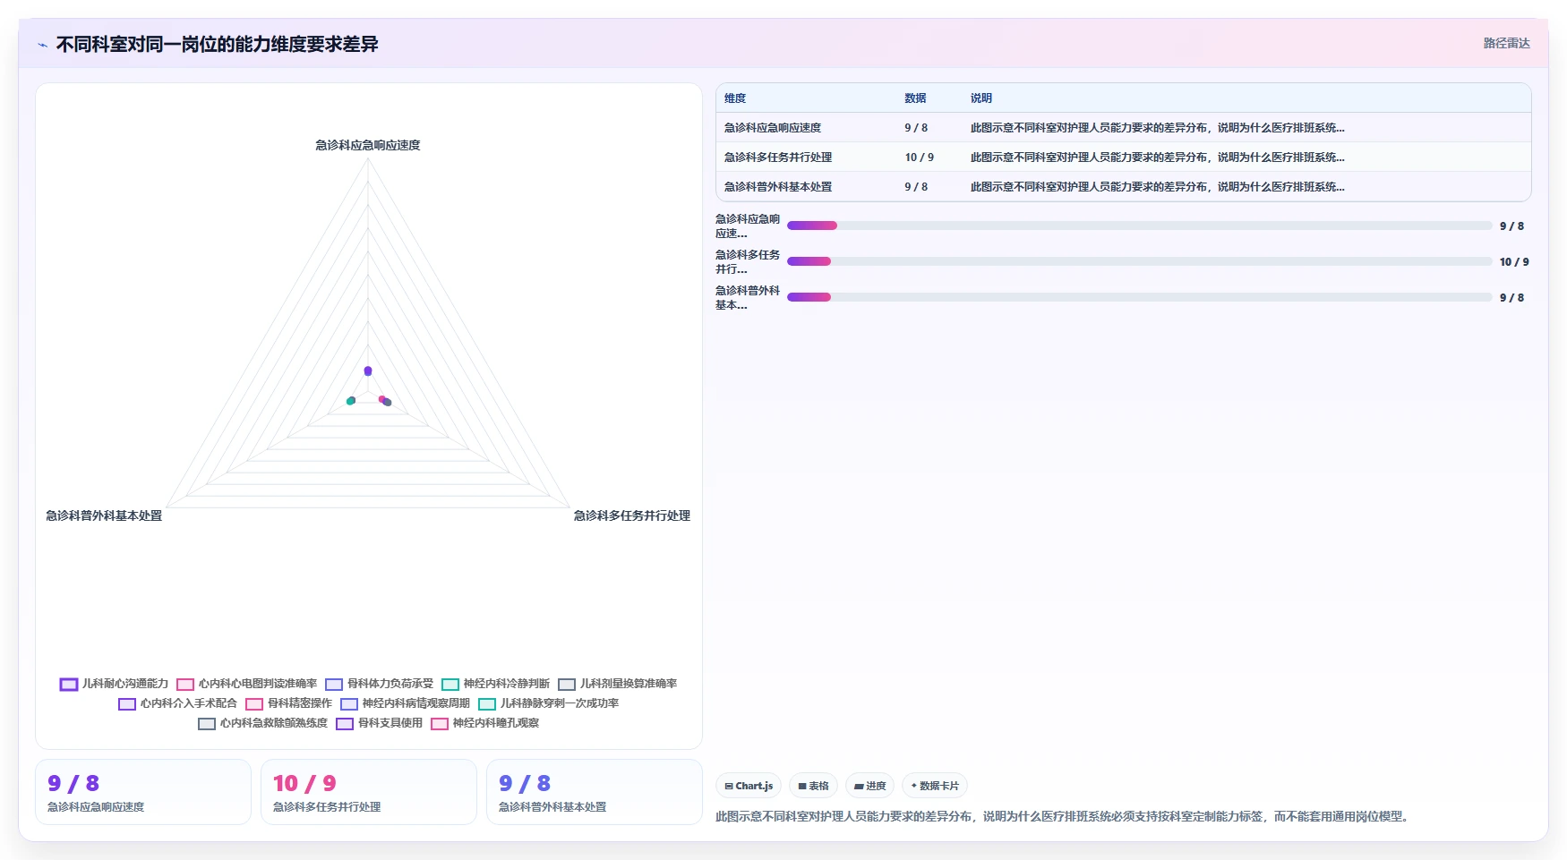Click the 急诊科多任务并行处理 progress bar
Screen dimensions: 1567x860
click(1139, 261)
